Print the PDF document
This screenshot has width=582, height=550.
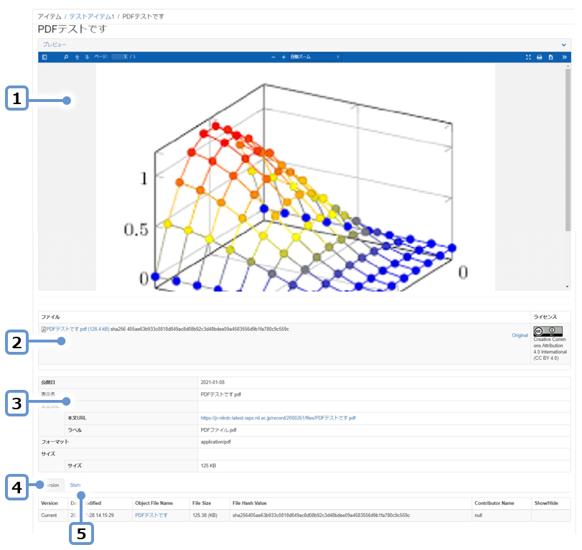(x=539, y=57)
